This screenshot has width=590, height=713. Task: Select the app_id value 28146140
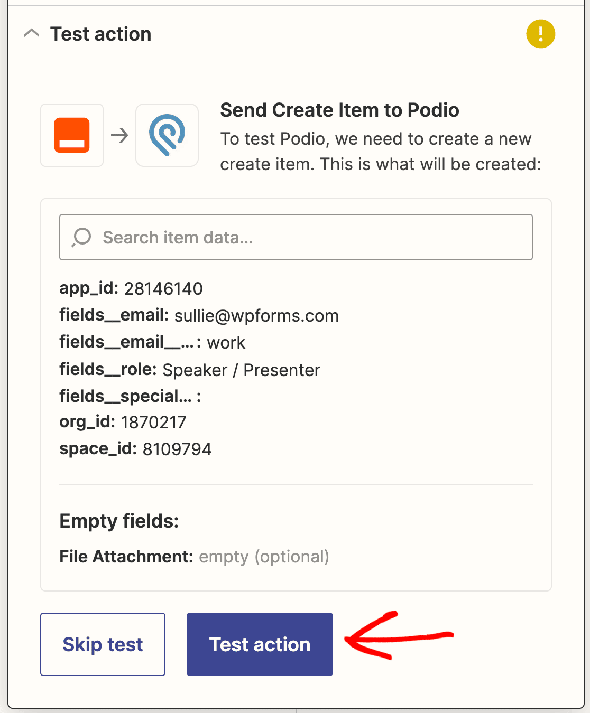163,288
